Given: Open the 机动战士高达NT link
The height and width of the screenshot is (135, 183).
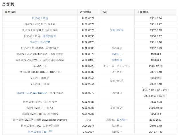Looking at the screenshot, I should coord(38,132).
